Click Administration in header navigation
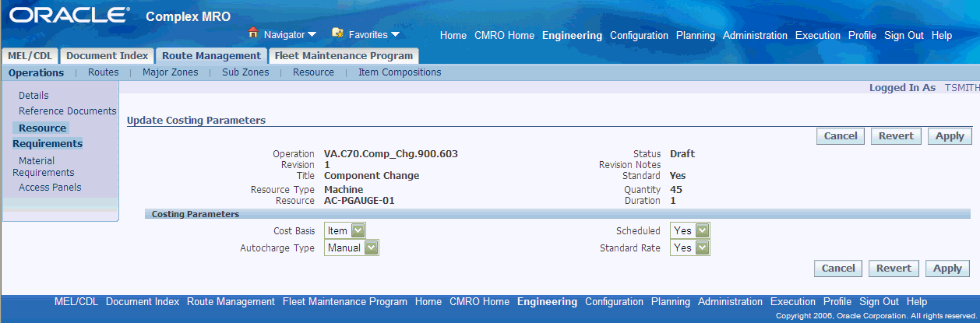This screenshot has width=980, height=323. [755, 35]
